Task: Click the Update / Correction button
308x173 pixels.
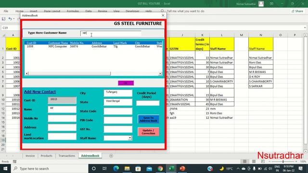Action: 149,132
